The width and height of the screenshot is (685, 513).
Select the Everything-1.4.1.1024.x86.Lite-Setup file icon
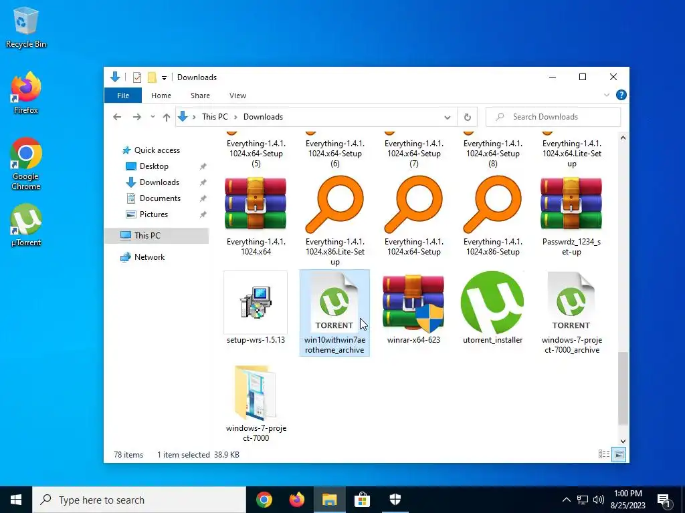(x=334, y=204)
